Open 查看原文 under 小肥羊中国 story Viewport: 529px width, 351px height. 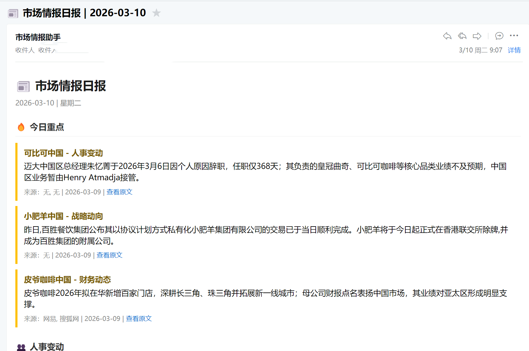(x=110, y=255)
